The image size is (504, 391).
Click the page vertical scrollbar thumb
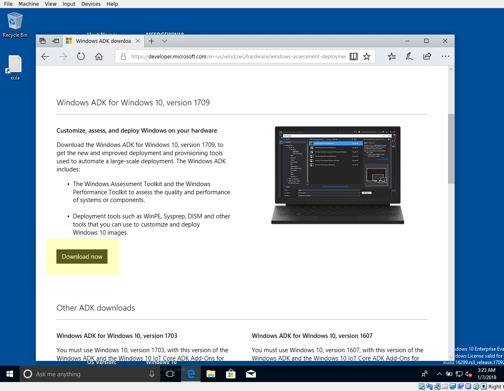point(451,149)
